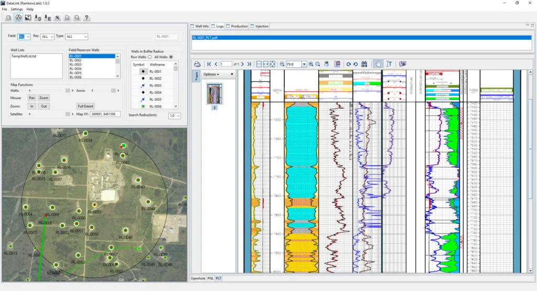Go to previous page in PDF viewer
This screenshot has width=537, height=291.
(x=216, y=64)
